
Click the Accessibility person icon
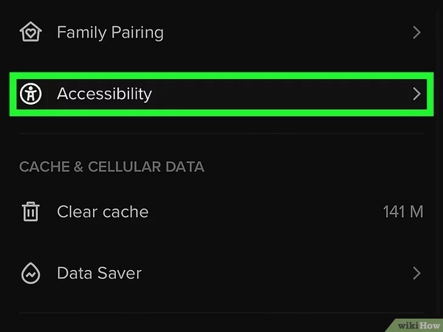30,94
